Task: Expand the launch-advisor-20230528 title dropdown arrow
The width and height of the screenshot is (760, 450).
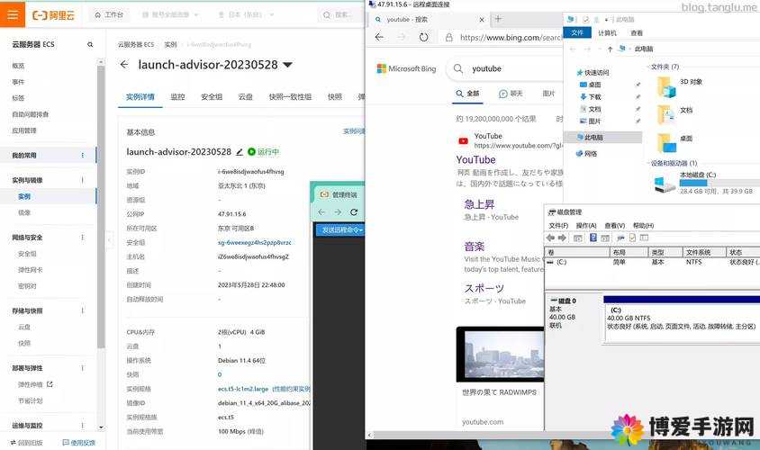Action: point(287,65)
